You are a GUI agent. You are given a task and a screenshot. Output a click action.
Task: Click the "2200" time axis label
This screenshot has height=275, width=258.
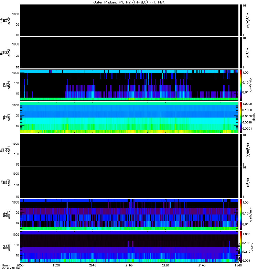(238, 265)
